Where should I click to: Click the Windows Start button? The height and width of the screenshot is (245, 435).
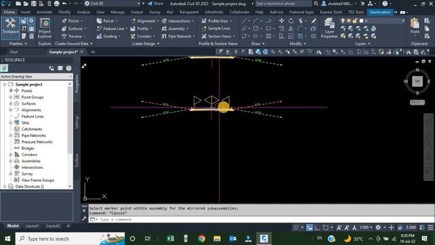point(7,239)
